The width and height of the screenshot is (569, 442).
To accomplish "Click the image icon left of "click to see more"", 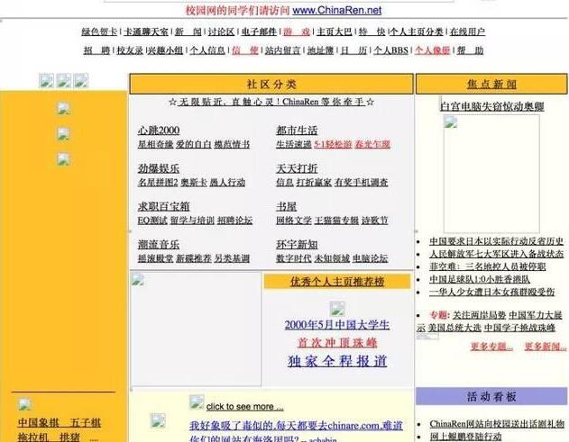I will coord(197,402).
